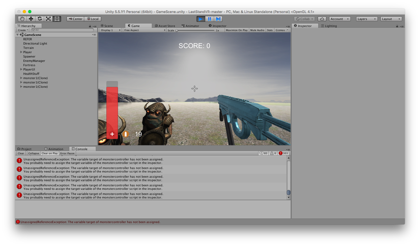Stop play mode with Play button
The height and width of the screenshot is (246, 420).
[201, 19]
